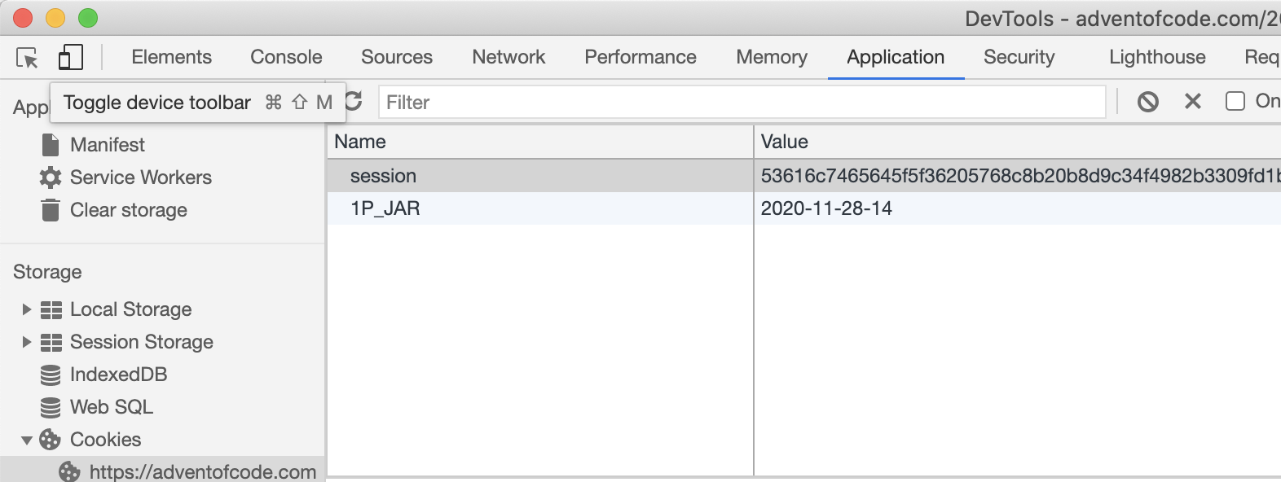Select the IndexedDB database item
The height and width of the screenshot is (482, 1281).
(x=118, y=375)
